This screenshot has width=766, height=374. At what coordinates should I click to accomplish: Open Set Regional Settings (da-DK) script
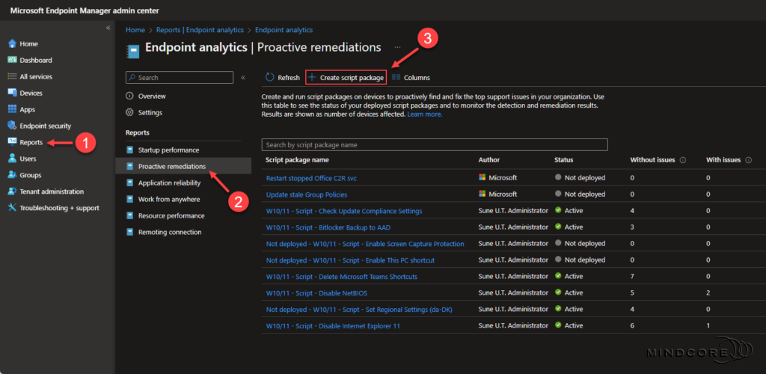coord(359,309)
